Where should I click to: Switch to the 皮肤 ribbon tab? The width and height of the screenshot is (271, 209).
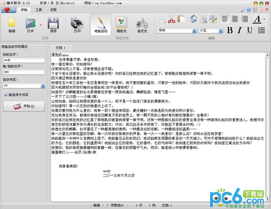click(x=53, y=9)
